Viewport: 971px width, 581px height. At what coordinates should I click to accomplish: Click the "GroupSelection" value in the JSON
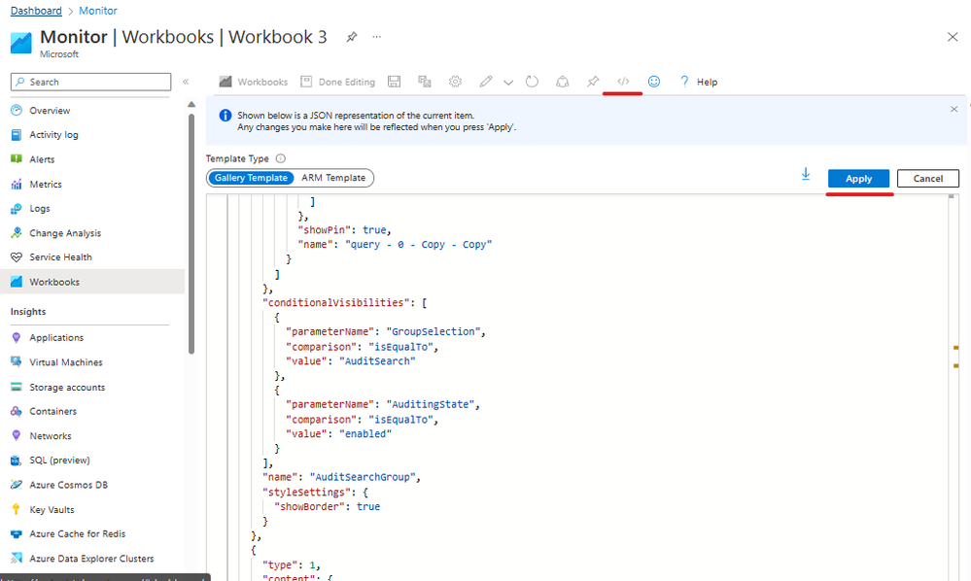433,331
